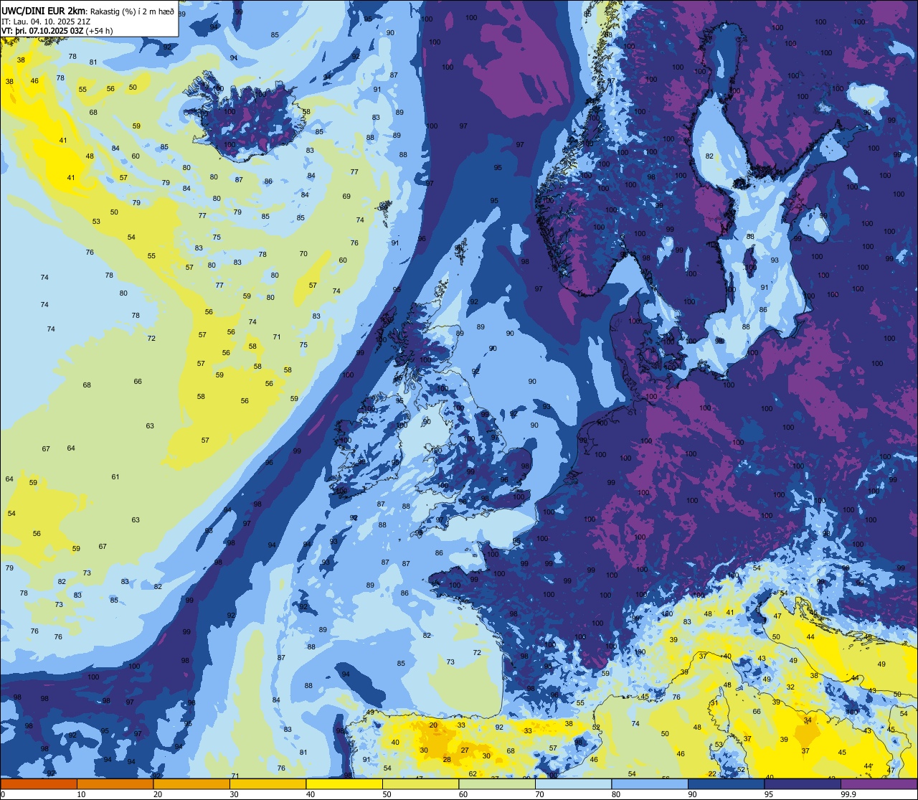The height and width of the screenshot is (800, 918).
Task: Click the valid time 'VT: þri. 07.10.2025 03Z (+54 h)'
Action: tap(57, 30)
